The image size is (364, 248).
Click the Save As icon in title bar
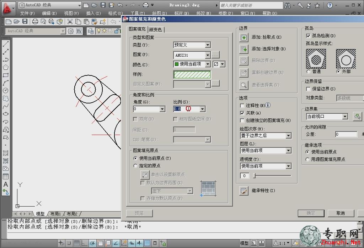(x=112, y=5)
